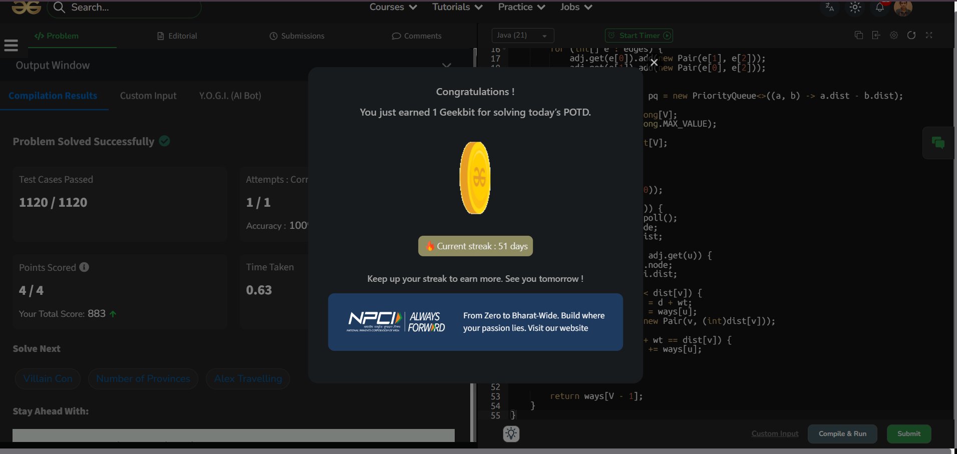The width and height of the screenshot is (957, 454).
Task: Click the fullscreen expand icon
Action: pyautogui.click(x=929, y=35)
